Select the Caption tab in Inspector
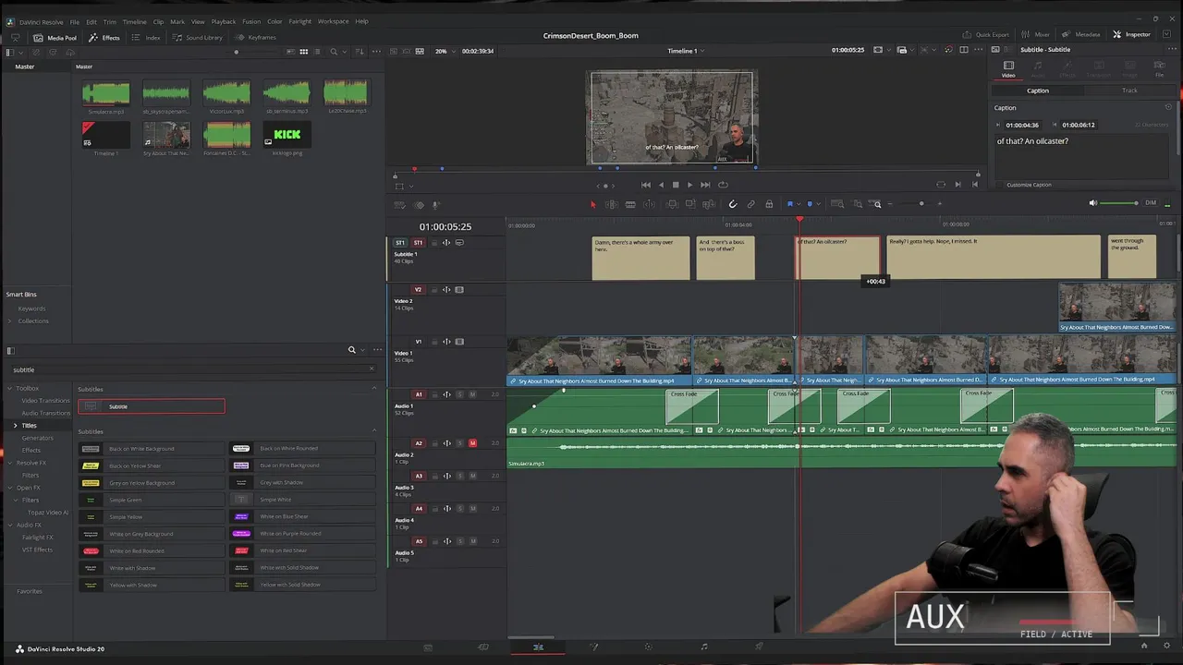The height and width of the screenshot is (665, 1183). click(x=1038, y=91)
